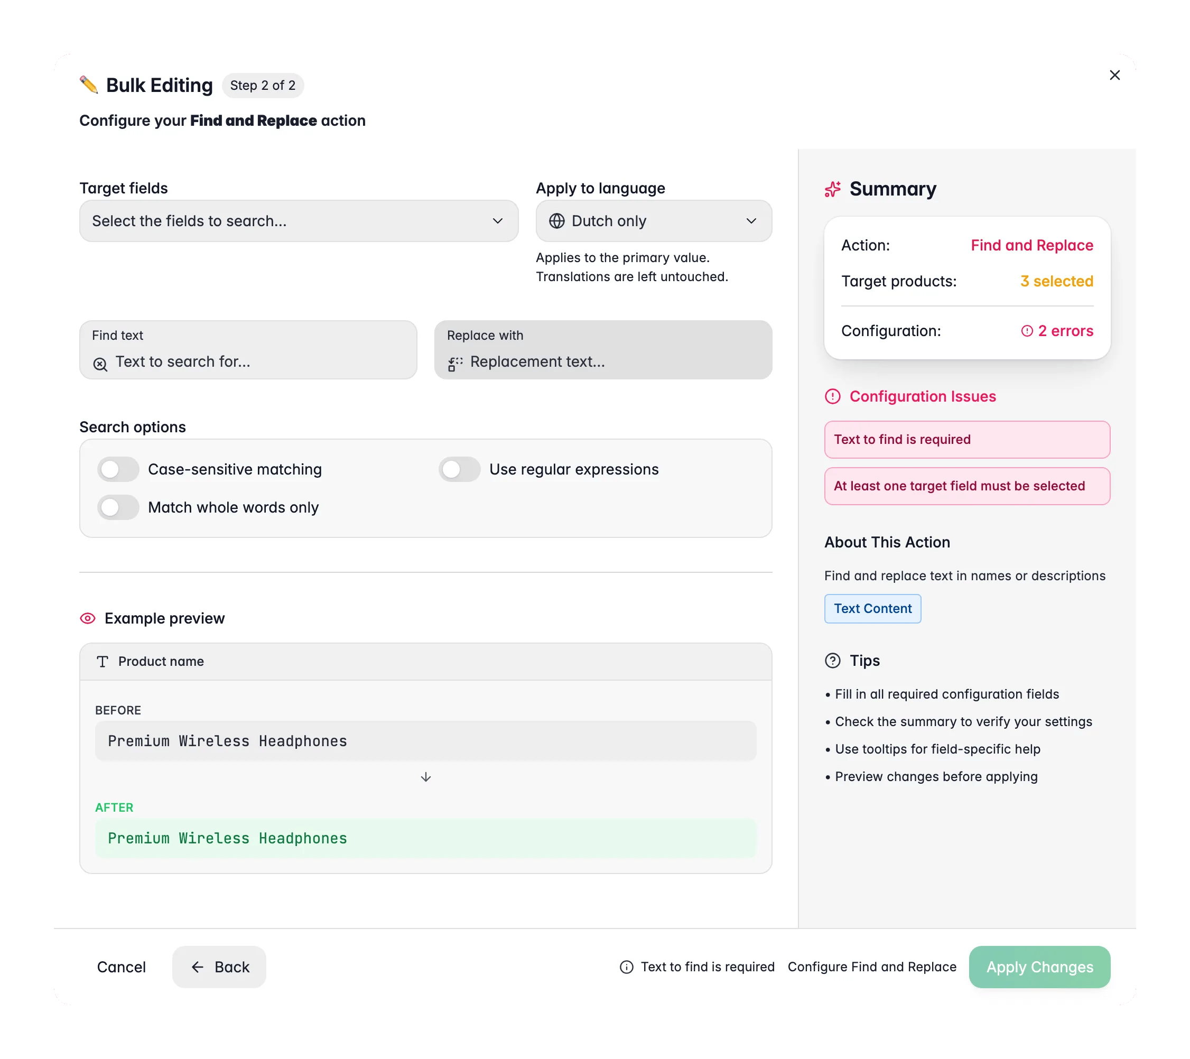Click the About This Action heading
The image size is (1190, 1059).
[x=887, y=543]
